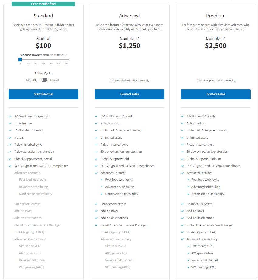Screen dimensions: 258x280
Task: Click checkmark beside "Global Customer Success Manager" in Premium
Action: [182, 225]
